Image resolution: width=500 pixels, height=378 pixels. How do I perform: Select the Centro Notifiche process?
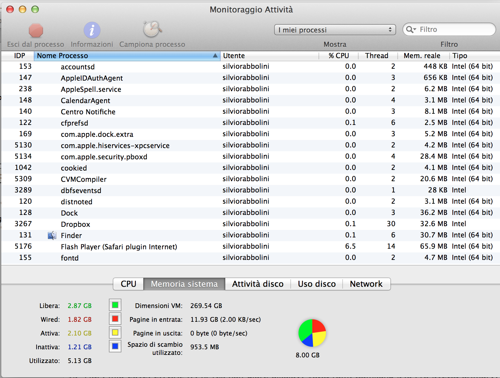[x=250, y=112]
